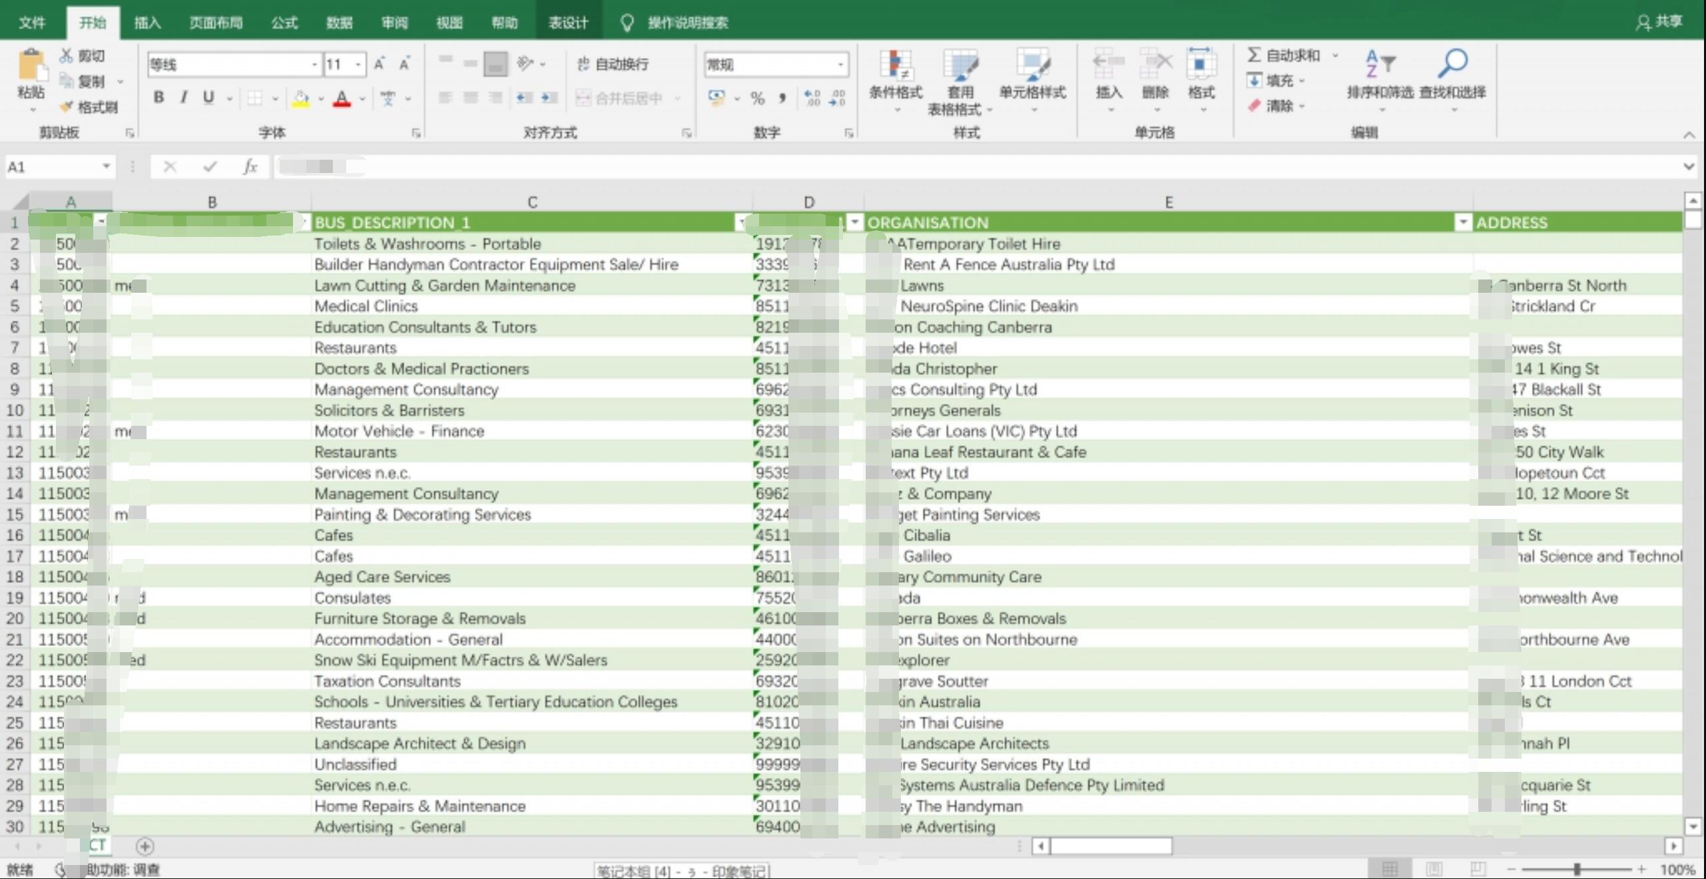Collapse the ribbon with arrow

pos(1689,134)
